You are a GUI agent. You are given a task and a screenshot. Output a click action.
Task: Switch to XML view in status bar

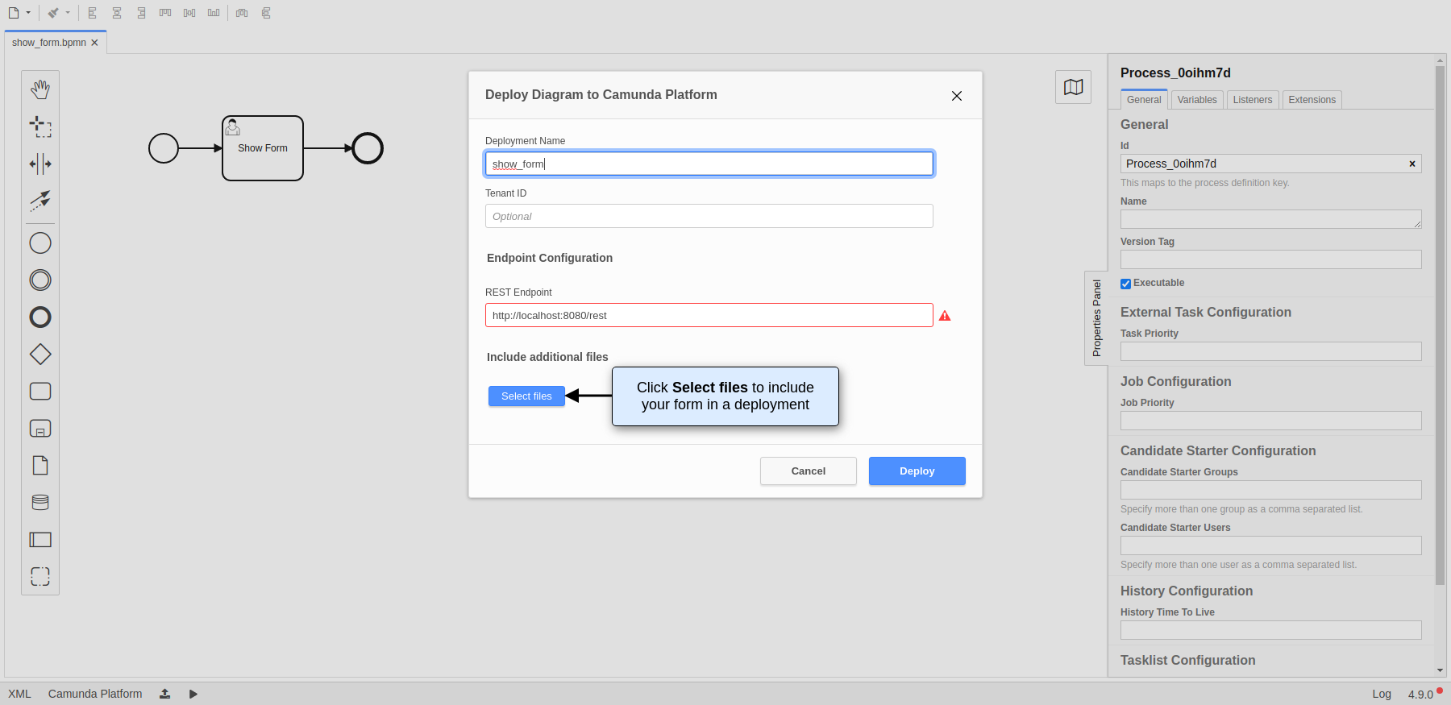[19, 694]
